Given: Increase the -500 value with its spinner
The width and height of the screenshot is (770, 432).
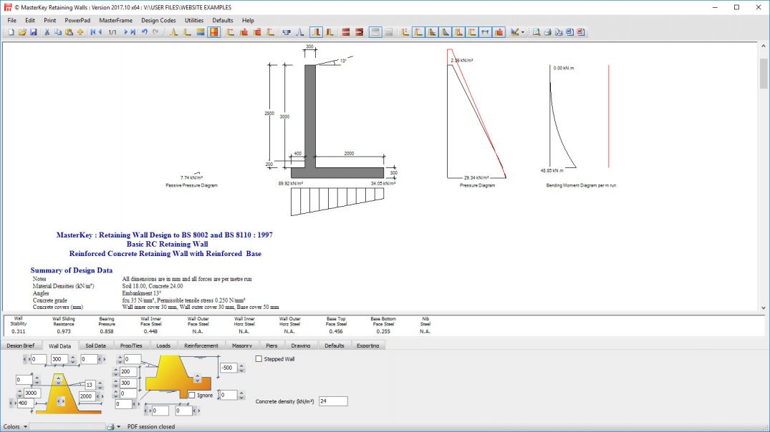Looking at the screenshot, I should tap(241, 365).
